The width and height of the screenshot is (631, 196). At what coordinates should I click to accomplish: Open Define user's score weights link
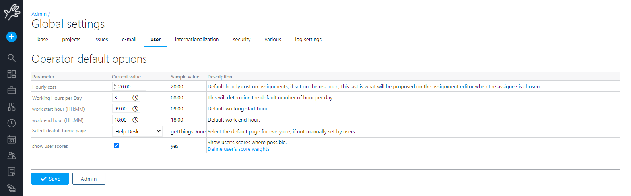(239, 149)
